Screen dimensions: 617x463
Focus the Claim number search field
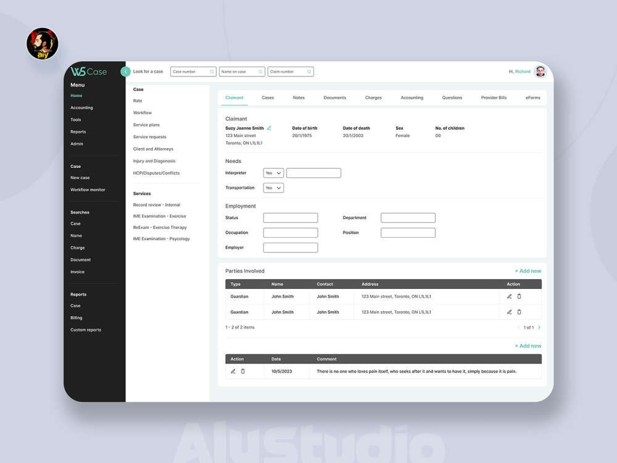pos(291,72)
